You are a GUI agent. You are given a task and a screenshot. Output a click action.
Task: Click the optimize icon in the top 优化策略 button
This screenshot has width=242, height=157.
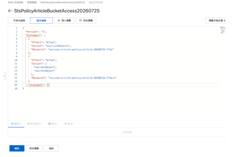coord(80,20)
